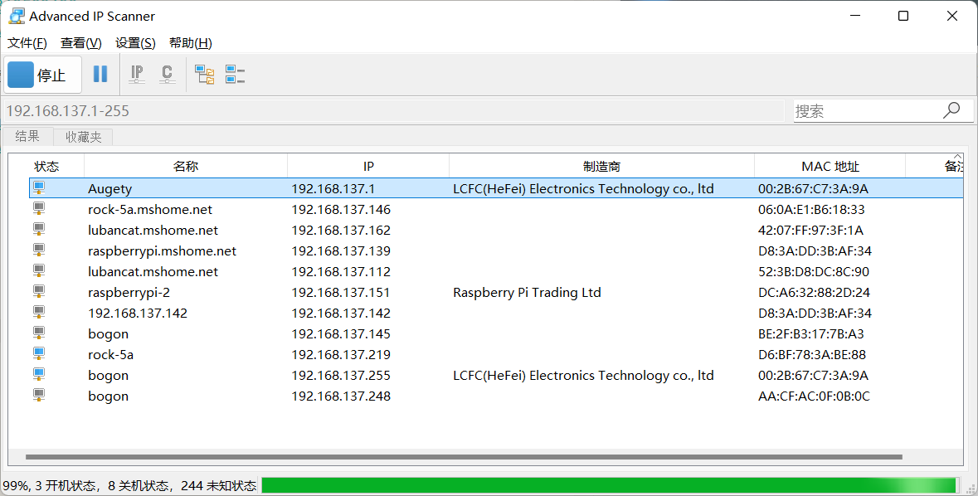Click the device icon for 192.168.137.112

point(39,270)
